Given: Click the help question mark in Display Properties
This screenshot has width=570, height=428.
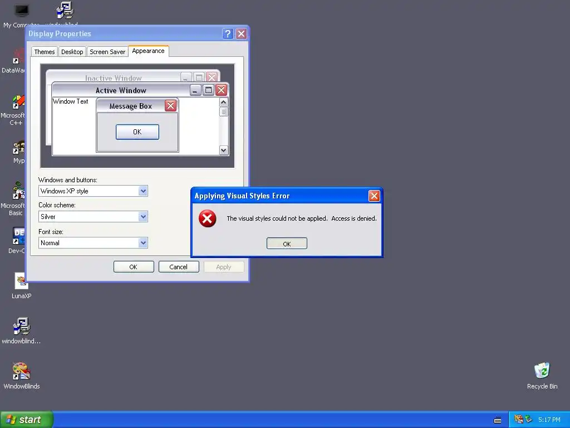Looking at the screenshot, I should (x=228, y=34).
